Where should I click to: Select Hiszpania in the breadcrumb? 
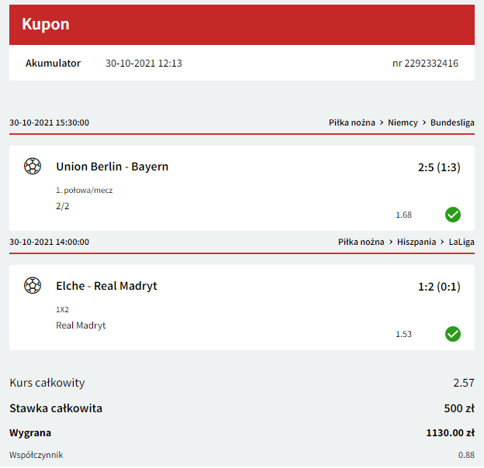pos(417,242)
